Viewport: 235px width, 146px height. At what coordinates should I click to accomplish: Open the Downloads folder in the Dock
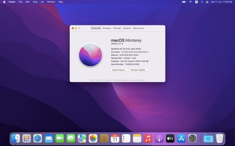tap(208, 138)
